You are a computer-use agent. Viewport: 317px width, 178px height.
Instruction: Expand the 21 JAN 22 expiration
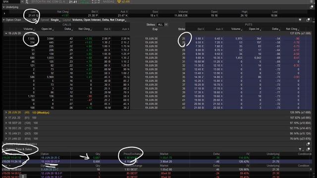tap(6, 139)
